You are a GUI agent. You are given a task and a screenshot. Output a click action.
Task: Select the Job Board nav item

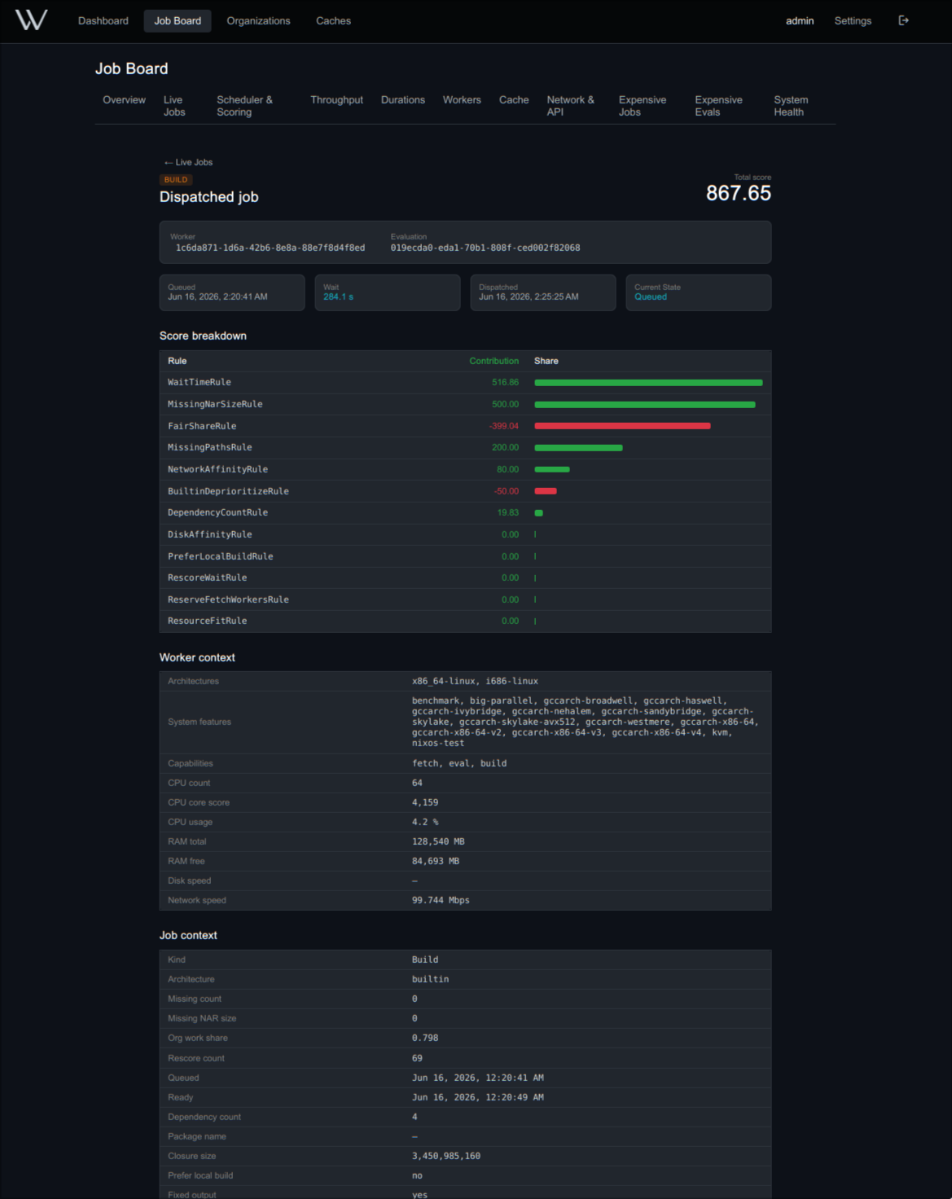[178, 21]
